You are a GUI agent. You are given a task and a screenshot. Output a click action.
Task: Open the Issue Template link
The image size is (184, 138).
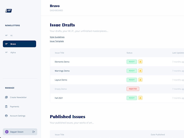point(57,41)
